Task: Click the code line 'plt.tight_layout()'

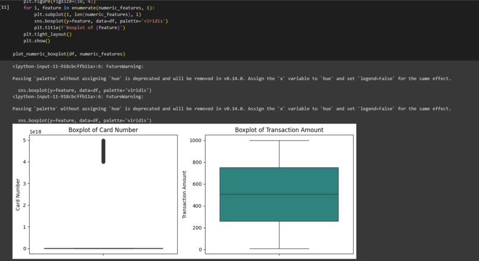Action: coord(48,34)
